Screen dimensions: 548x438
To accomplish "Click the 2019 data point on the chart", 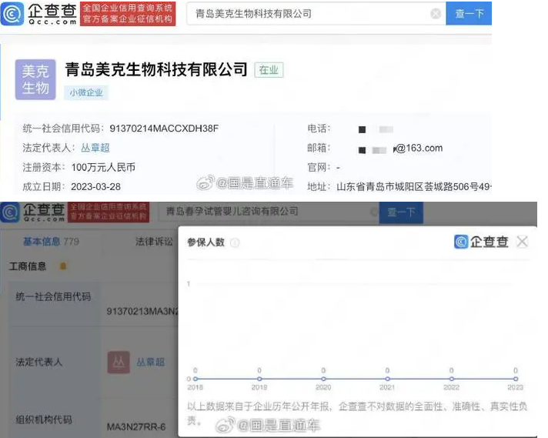I will 259,379.
